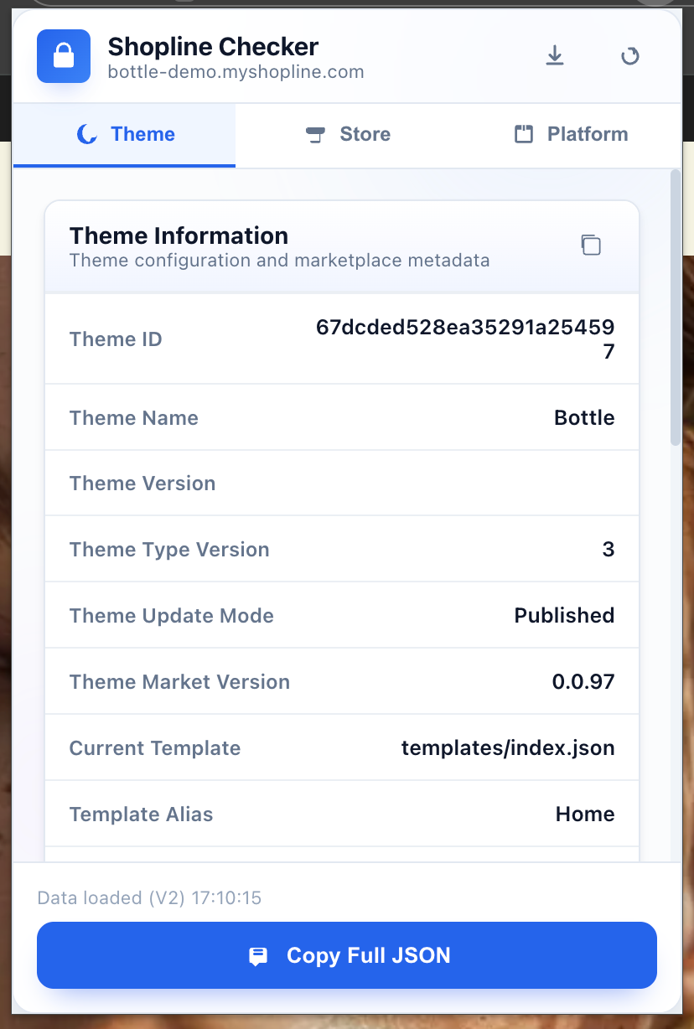Click the moon icon on Theme tab
694x1029 pixels.
click(x=86, y=135)
